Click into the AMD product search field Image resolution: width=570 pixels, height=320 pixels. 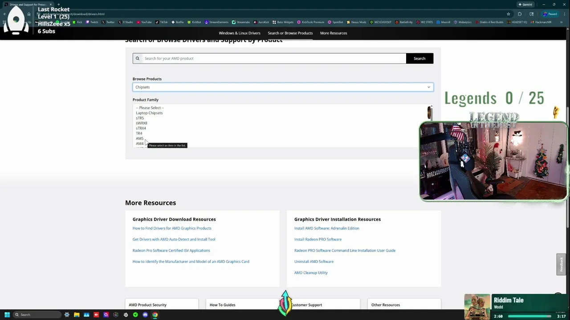click(274, 58)
